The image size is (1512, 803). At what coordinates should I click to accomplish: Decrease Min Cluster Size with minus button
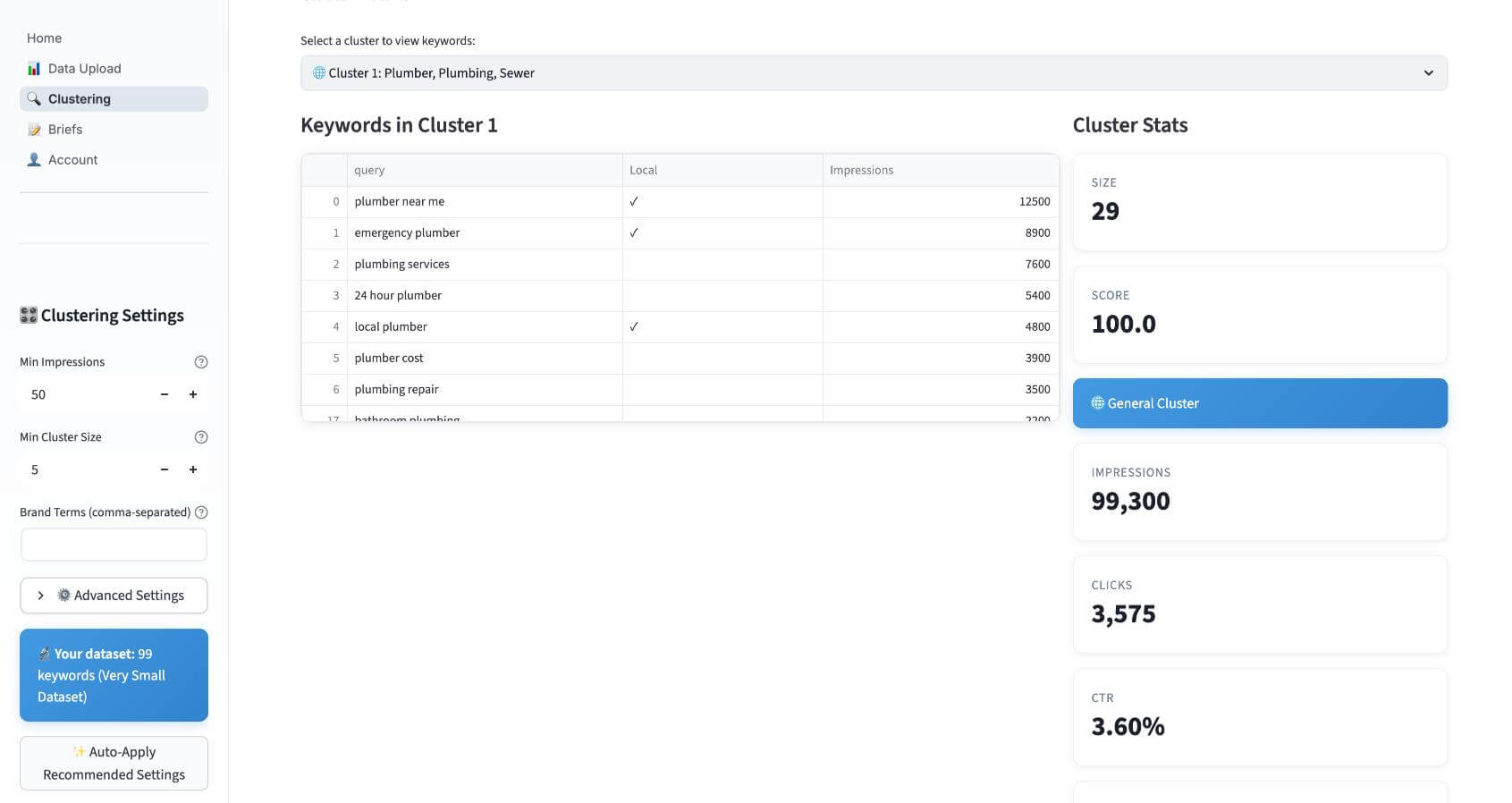click(165, 469)
